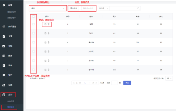Click the trash icon in 张三's row
Image resolution: width=189 pixels, height=111 pixels.
coord(49,33)
